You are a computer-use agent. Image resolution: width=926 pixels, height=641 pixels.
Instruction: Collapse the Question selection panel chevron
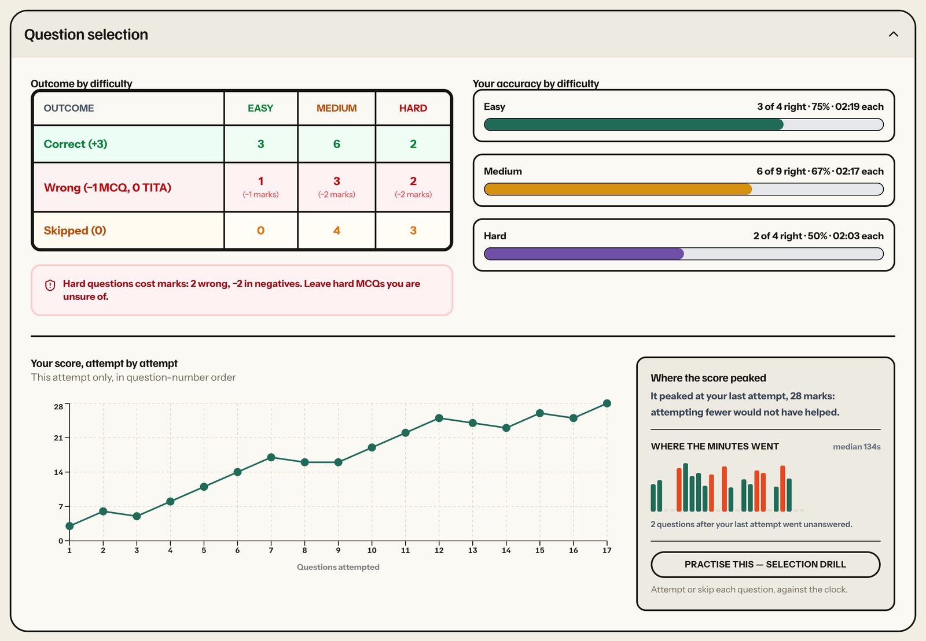(x=893, y=34)
